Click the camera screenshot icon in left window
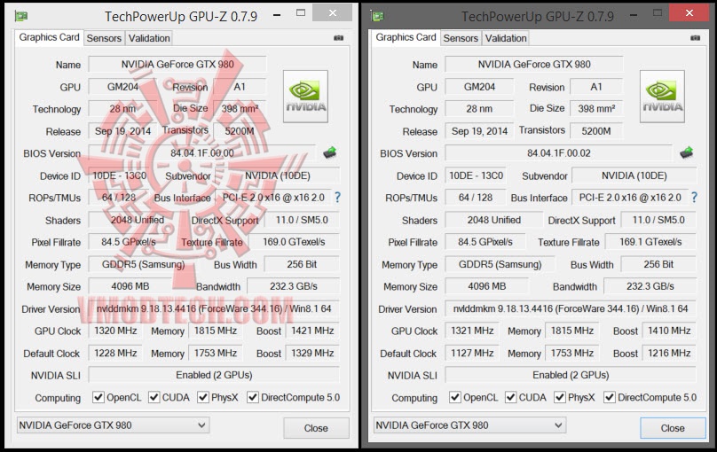This screenshot has height=452, width=717. point(338,38)
